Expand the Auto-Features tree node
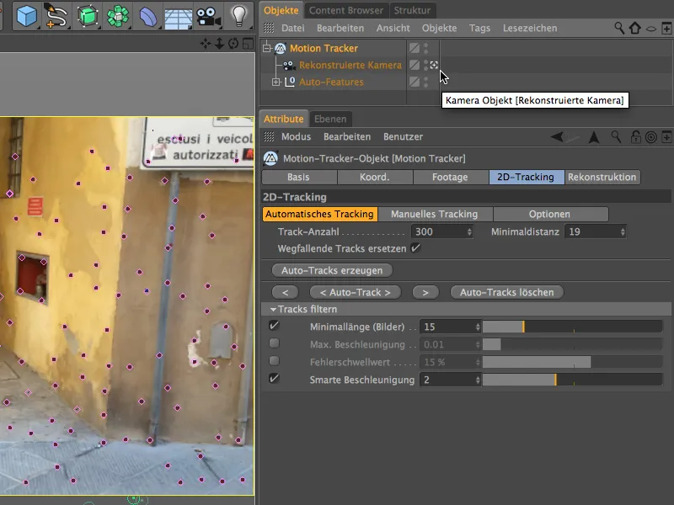Viewport: 674px width, 505px height. click(275, 82)
